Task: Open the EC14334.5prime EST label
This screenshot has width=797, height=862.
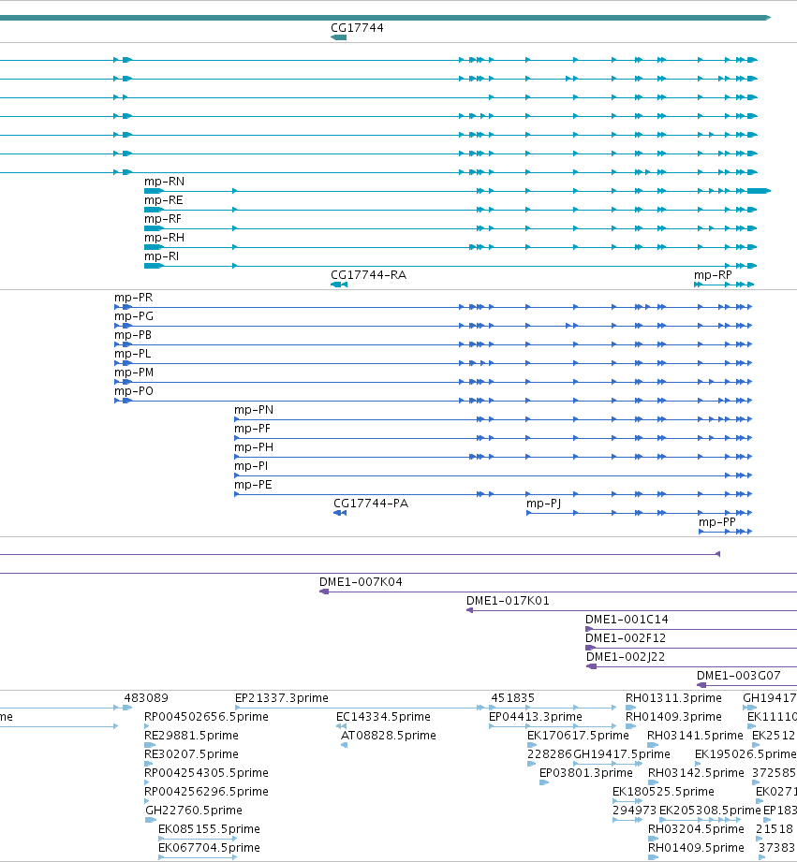Action: click(x=383, y=716)
